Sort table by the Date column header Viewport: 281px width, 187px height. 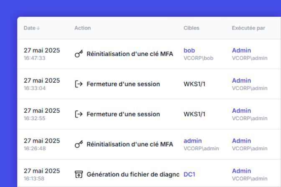[30, 28]
